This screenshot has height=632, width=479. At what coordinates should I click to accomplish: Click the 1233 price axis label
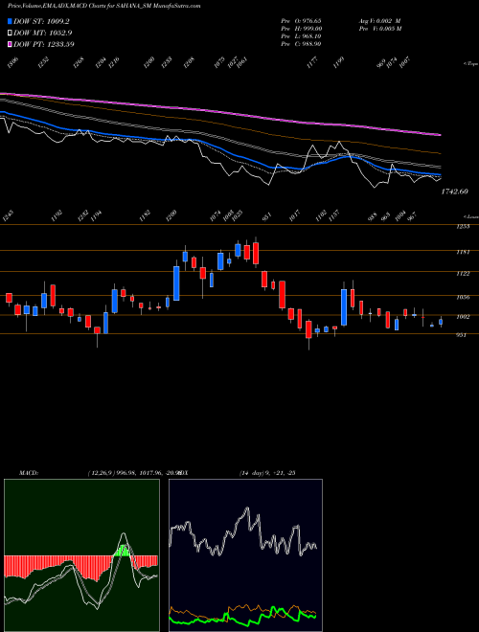[x=463, y=227]
